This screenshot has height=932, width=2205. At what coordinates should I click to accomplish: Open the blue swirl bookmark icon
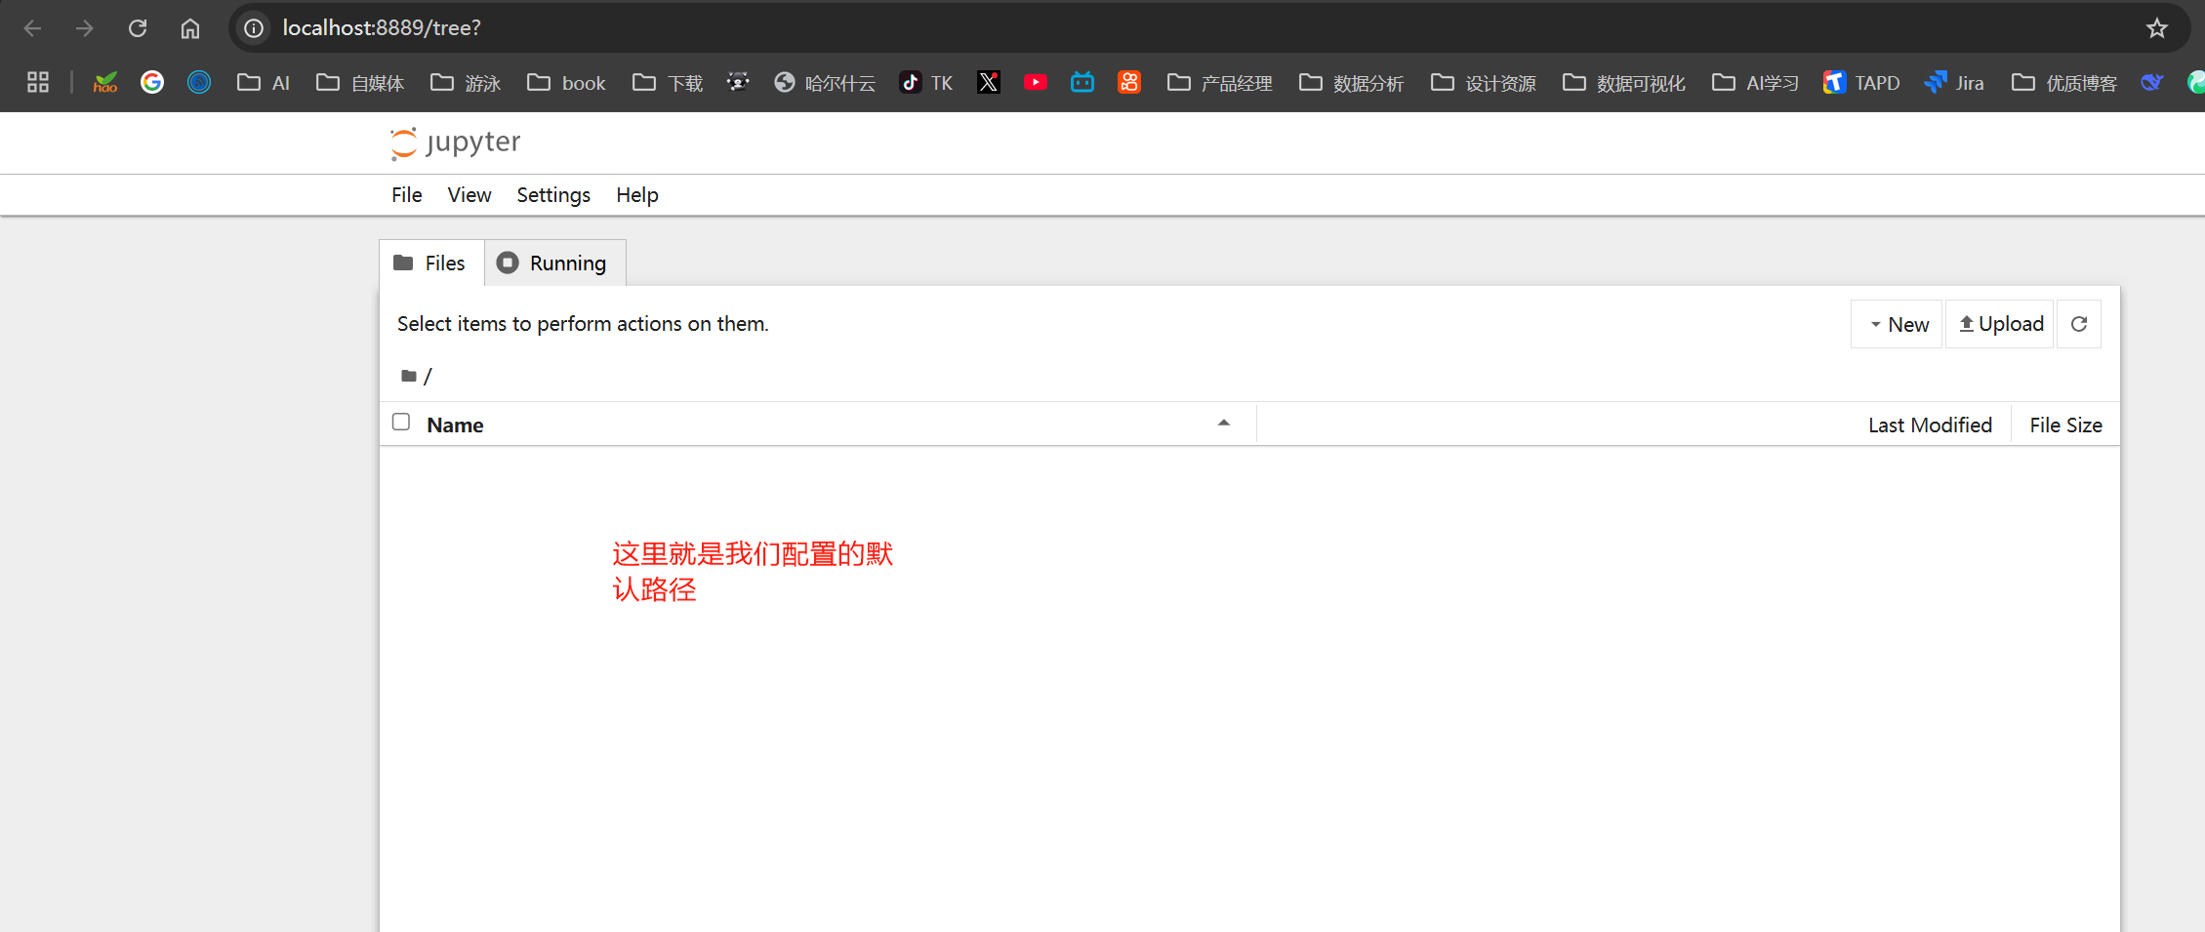(199, 82)
